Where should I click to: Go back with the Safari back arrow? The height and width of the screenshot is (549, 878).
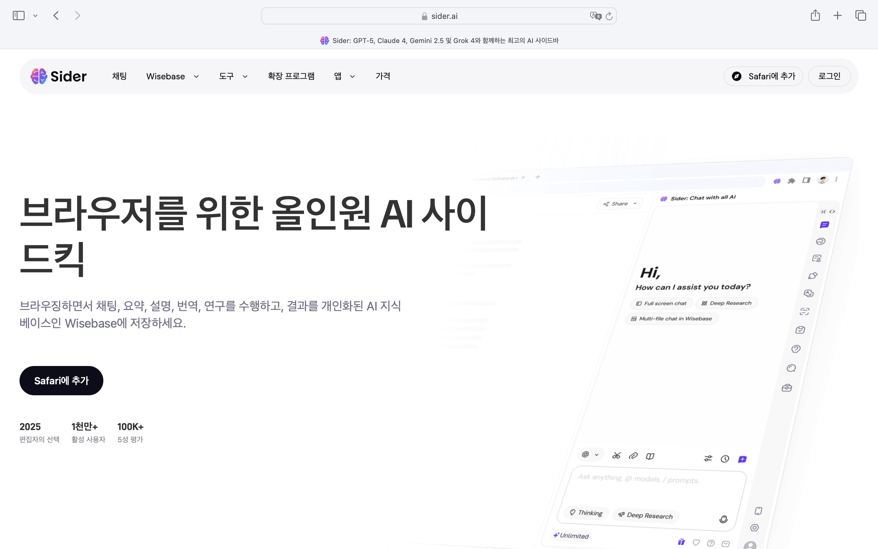[x=56, y=16]
